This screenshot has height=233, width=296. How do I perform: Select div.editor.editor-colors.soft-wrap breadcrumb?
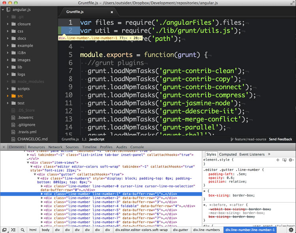[x=141, y=230]
